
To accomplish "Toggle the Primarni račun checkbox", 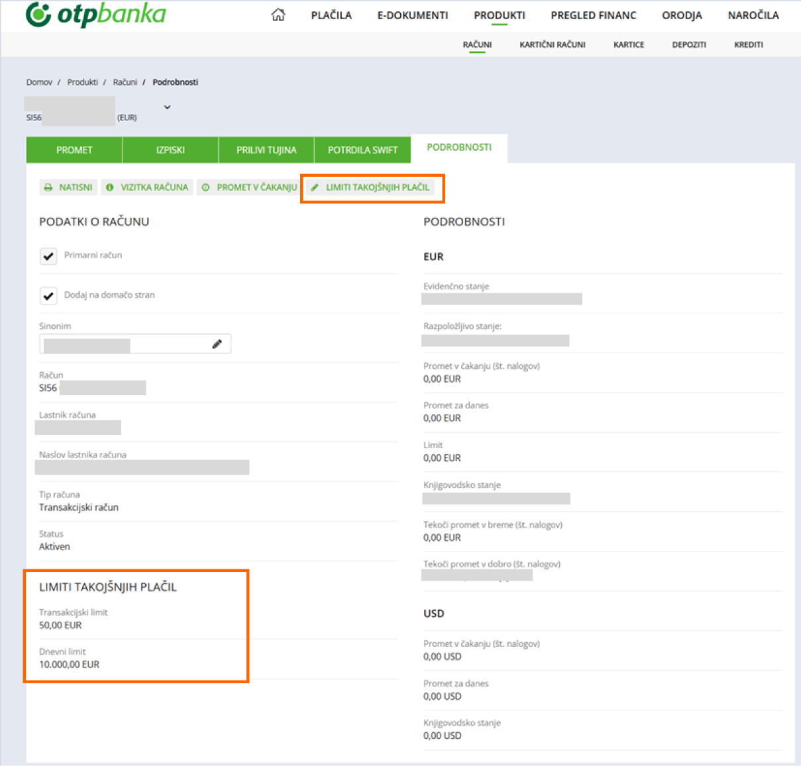I will (x=48, y=256).
